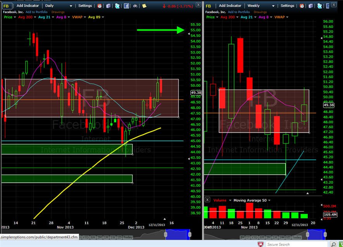Click the McAfee shield icon in the bottom bar
343x247 pixels.
[x=260, y=244]
